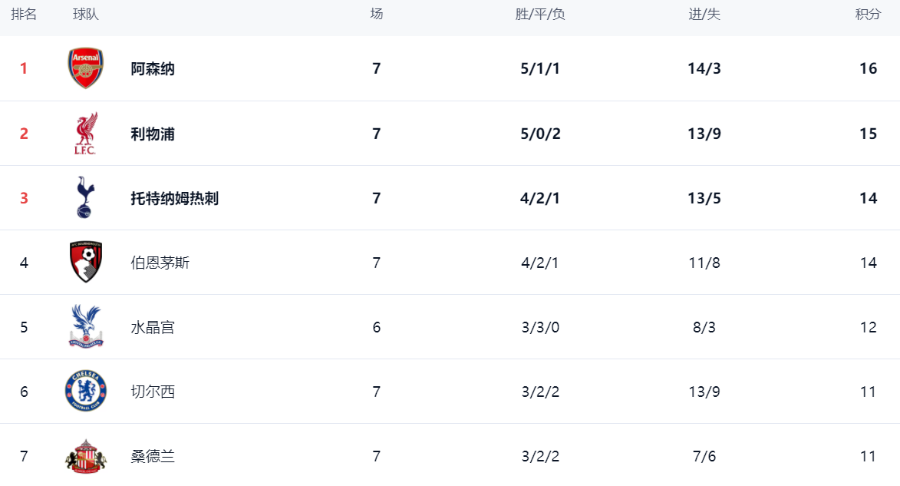900x486 pixels.
Task: Click the Sunderland club crest
Action: [85, 456]
